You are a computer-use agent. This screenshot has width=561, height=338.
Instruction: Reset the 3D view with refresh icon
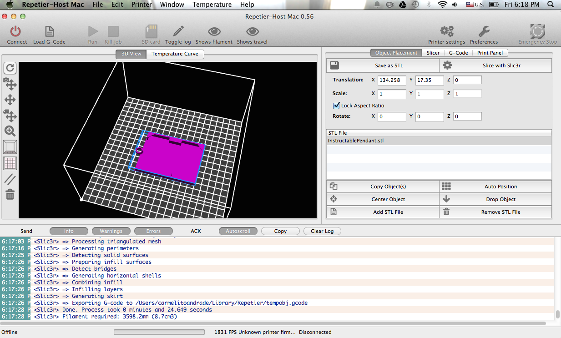pyautogui.click(x=10, y=68)
